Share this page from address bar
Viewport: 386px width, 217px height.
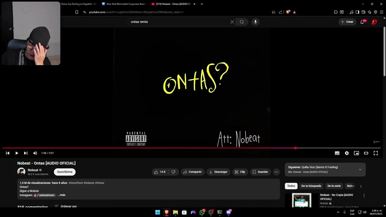click(x=280, y=12)
